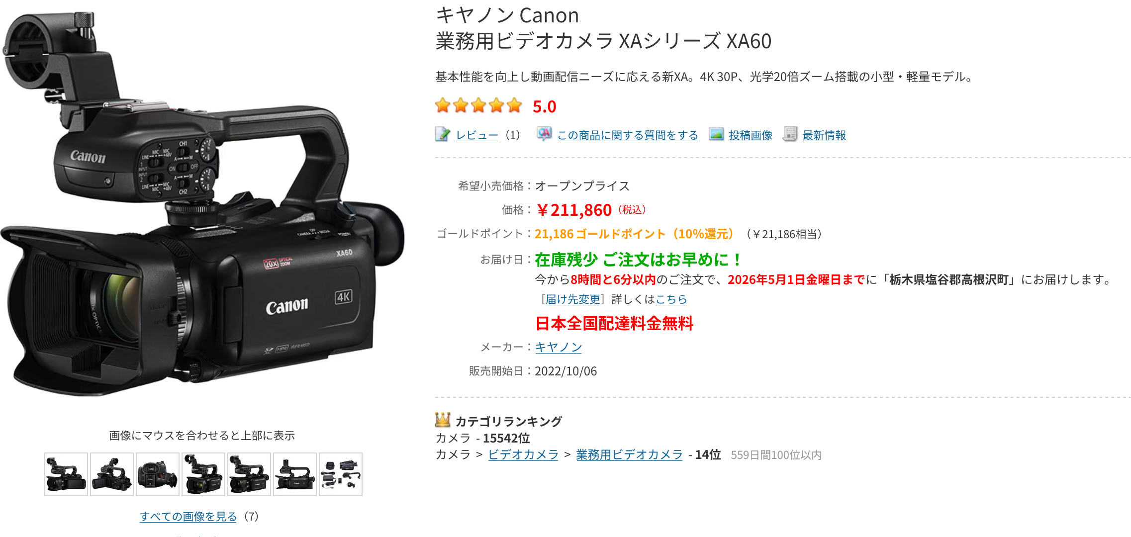Click the review pencil icon

443,134
